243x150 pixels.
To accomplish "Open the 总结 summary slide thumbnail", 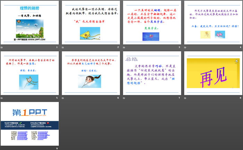I will pyautogui.click(x=152, y=73).
